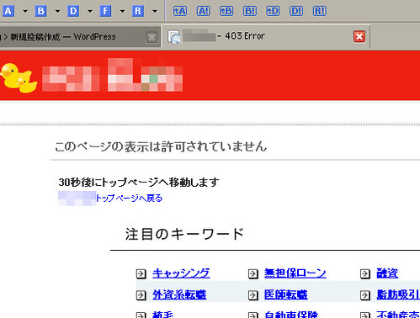Follow the トップページへ戻る link

[129, 199]
